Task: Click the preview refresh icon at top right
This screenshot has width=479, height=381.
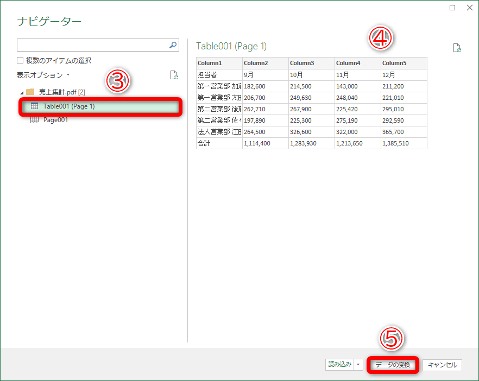Action: coord(457,48)
